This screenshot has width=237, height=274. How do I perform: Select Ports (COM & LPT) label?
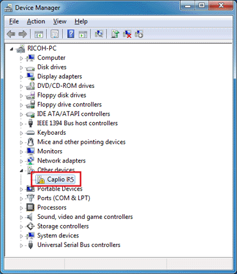63,198
